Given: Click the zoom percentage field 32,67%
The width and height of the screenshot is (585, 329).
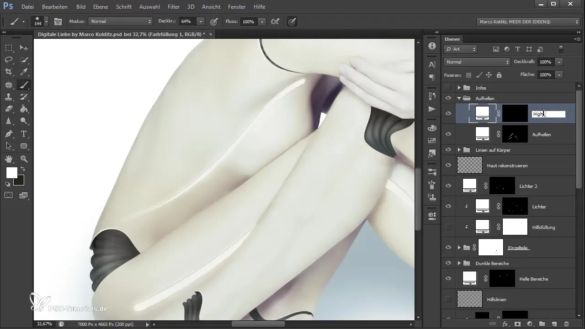Looking at the screenshot, I should pos(45,324).
